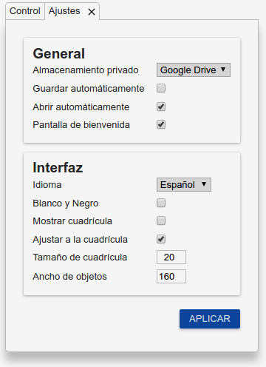Click the Almacenamiento privado label text

click(x=86, y=70)
